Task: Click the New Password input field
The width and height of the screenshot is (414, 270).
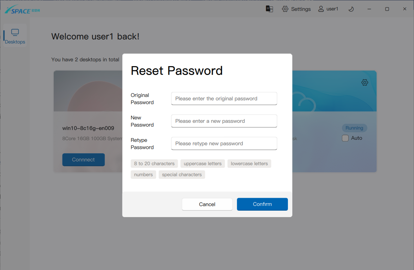Action: click(x=224, y=121)
